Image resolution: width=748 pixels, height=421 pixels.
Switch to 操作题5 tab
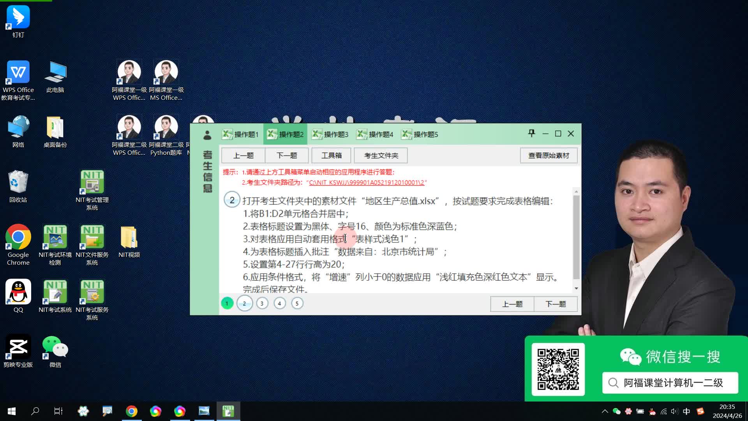pyautogui.click(x=420, y=134)
